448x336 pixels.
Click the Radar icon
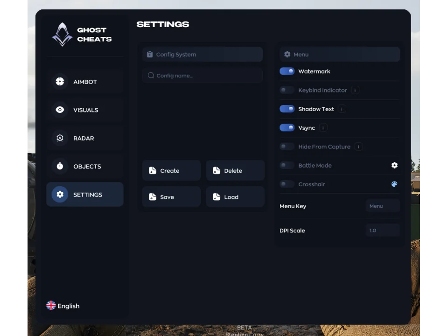(60, 138)
